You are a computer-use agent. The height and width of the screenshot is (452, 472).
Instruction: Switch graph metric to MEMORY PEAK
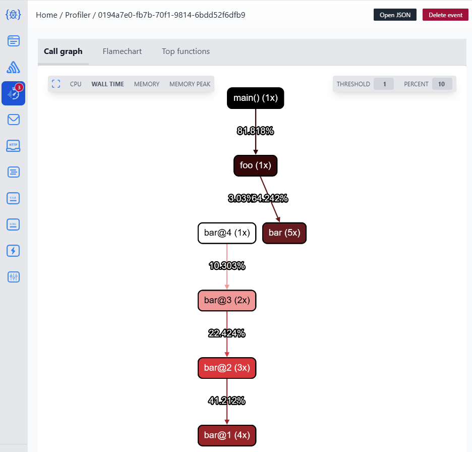point(190,84)
